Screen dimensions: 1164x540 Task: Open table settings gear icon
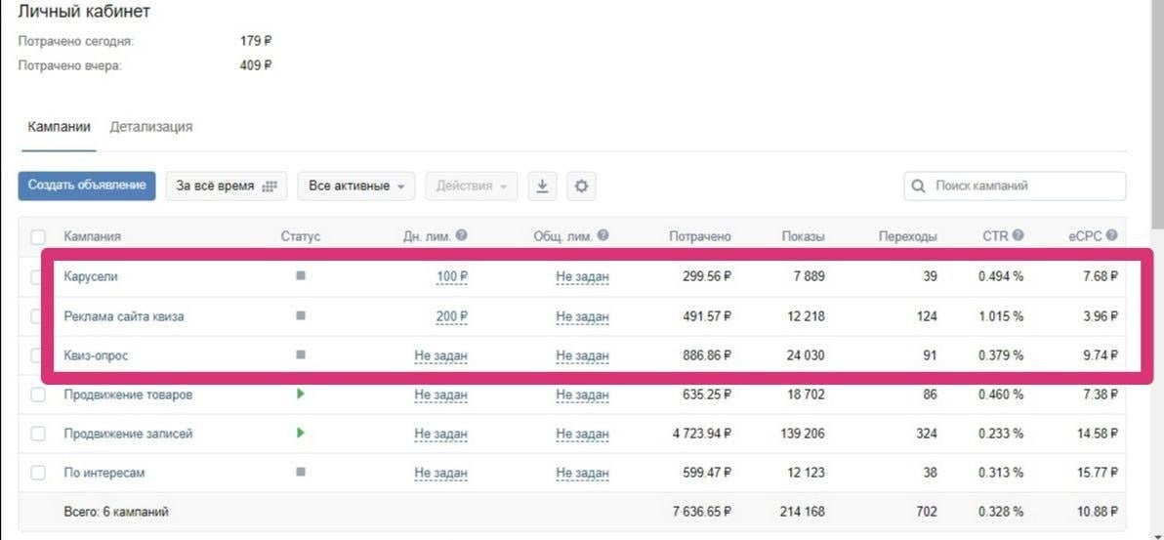click(x=581, y=187)
